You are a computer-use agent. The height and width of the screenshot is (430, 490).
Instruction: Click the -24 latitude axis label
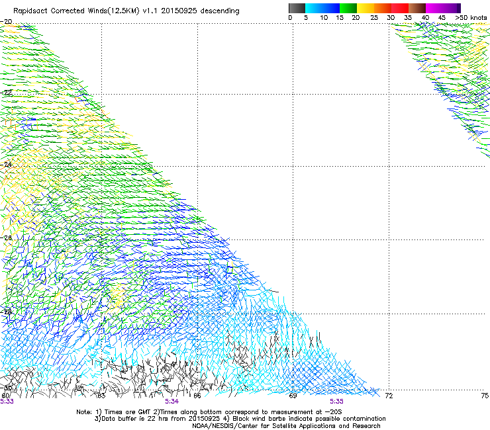click(7, 165)
